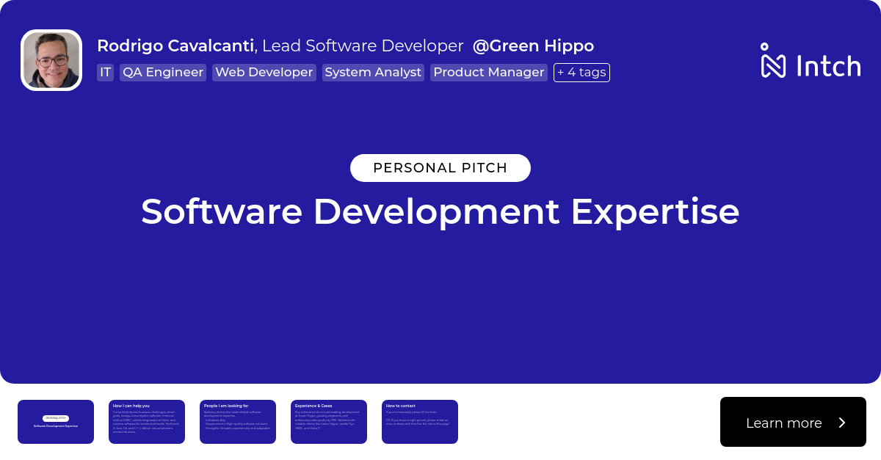881x460 pixels.
Task: Click the arrow chevron beside Learn more
Action: pyautogui.click(x=842, y=423)
